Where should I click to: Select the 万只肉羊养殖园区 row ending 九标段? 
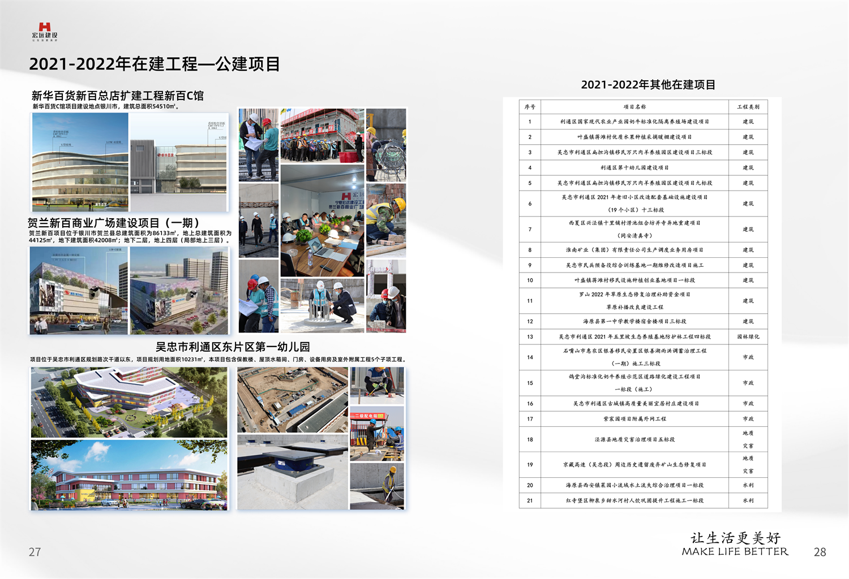pos(643,183)
